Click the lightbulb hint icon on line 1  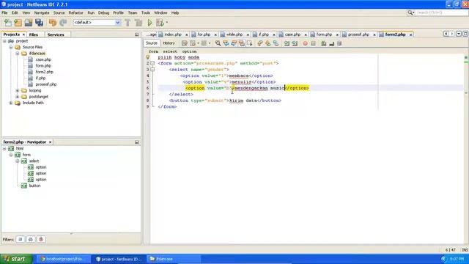click(148, 57)
